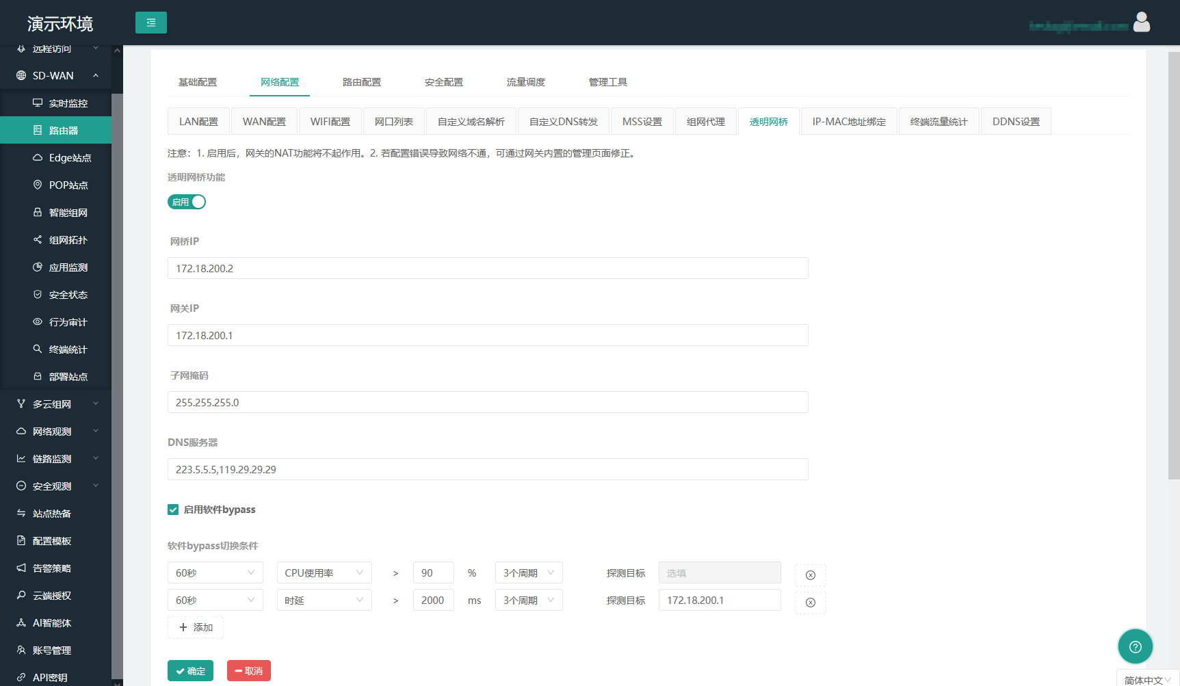Open the CPU使用率 metric dropdown

pyautogui.click(x=324, y=572)
